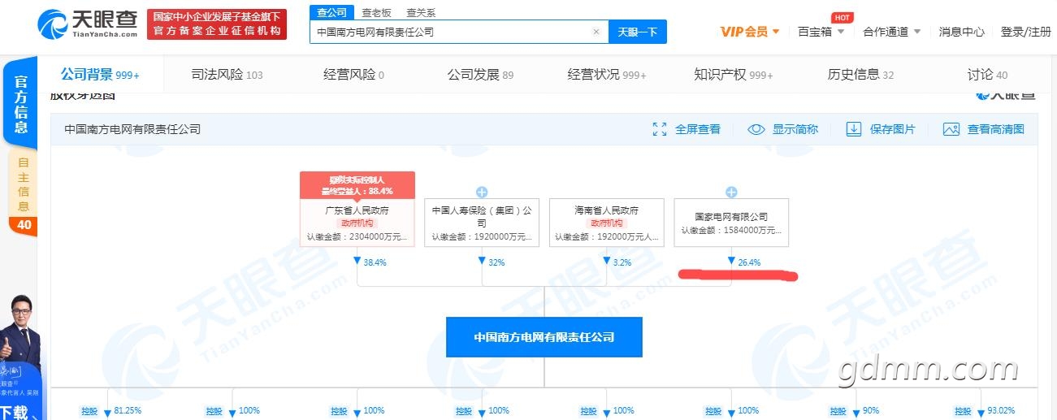This screenshot has width=1057, height=420.
Task: Click the 政府机构 tag under 海南省人民政府
Action: [x=606, y=223]
